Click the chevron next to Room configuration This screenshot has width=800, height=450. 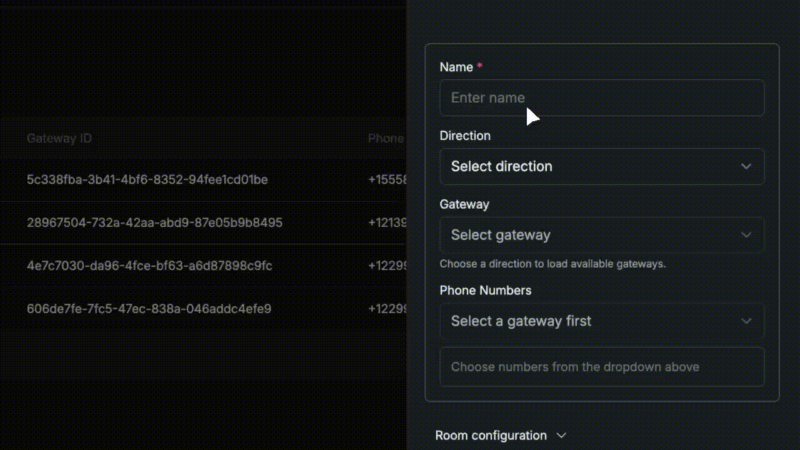pyautogui.click(x=561, y=436)
